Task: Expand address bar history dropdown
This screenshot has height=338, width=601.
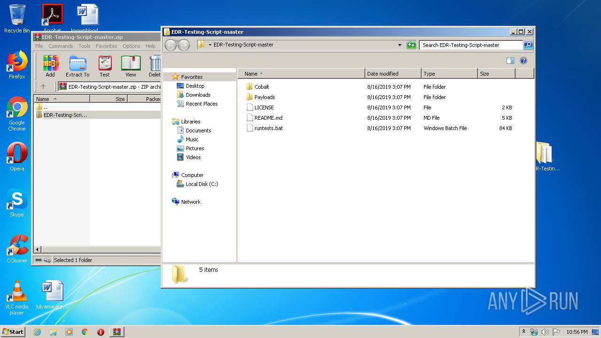Action: [400, 45]
